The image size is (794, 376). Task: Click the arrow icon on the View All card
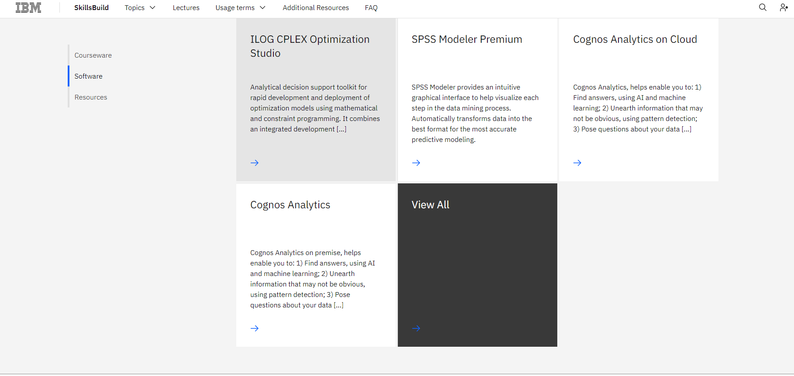point(416,328)
